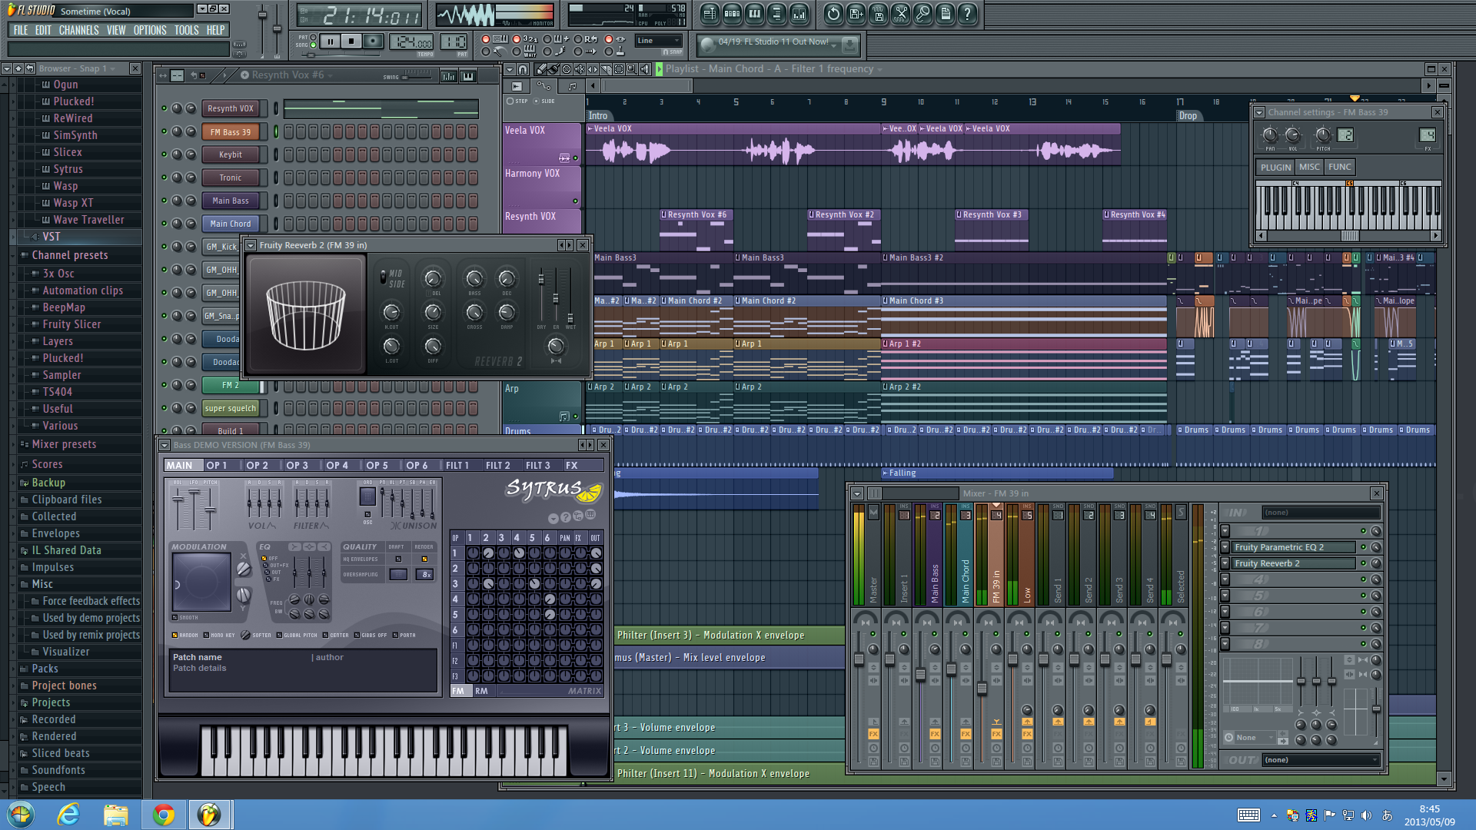Screen dimensions: 1476x830
Task: Open the audio editor scissors button
Action: 900,14
